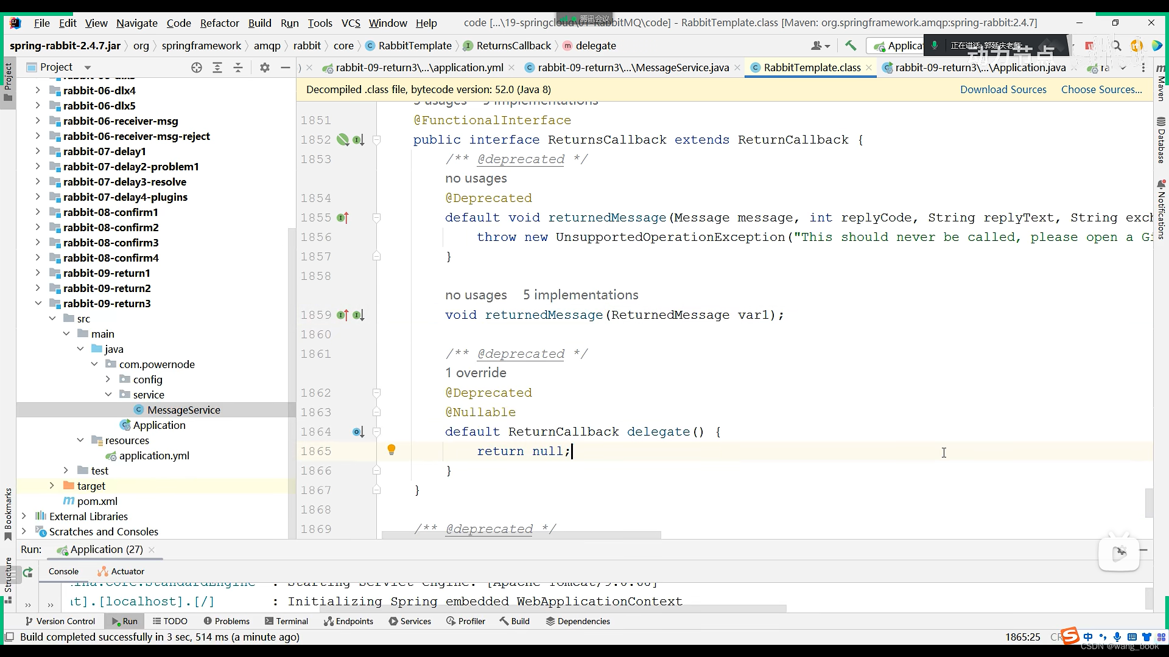Screen dimensions: 1169x657
Task: Click Expand All in the Project panel
Action: tap(217, 68)
